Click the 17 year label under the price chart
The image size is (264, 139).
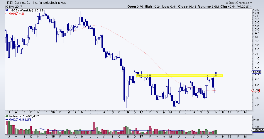[x=141, y=112]
